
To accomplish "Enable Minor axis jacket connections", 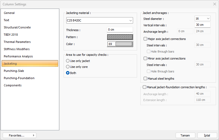I will [145, 58].
